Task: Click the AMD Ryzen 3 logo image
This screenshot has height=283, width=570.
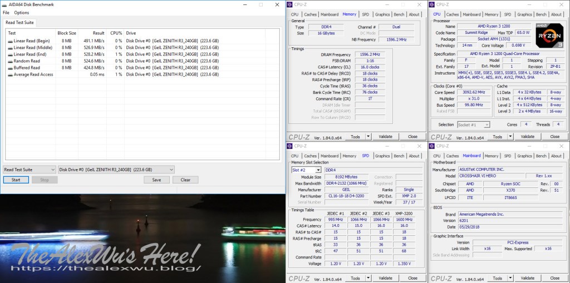Action: [549, 35]
